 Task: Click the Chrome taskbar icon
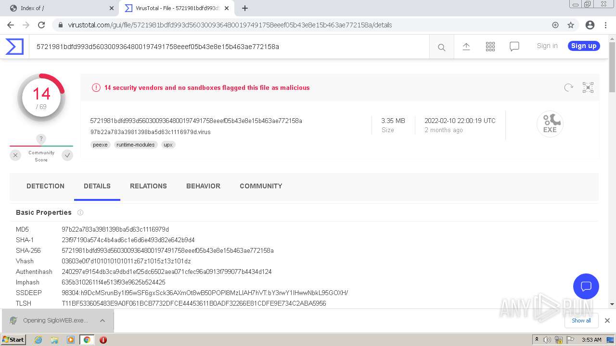[87, 340]
